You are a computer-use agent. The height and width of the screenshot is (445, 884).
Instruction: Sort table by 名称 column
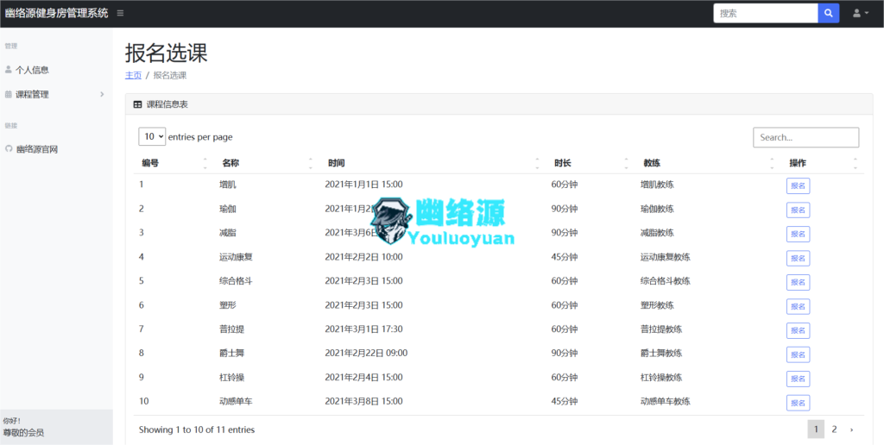pos(230,163)
